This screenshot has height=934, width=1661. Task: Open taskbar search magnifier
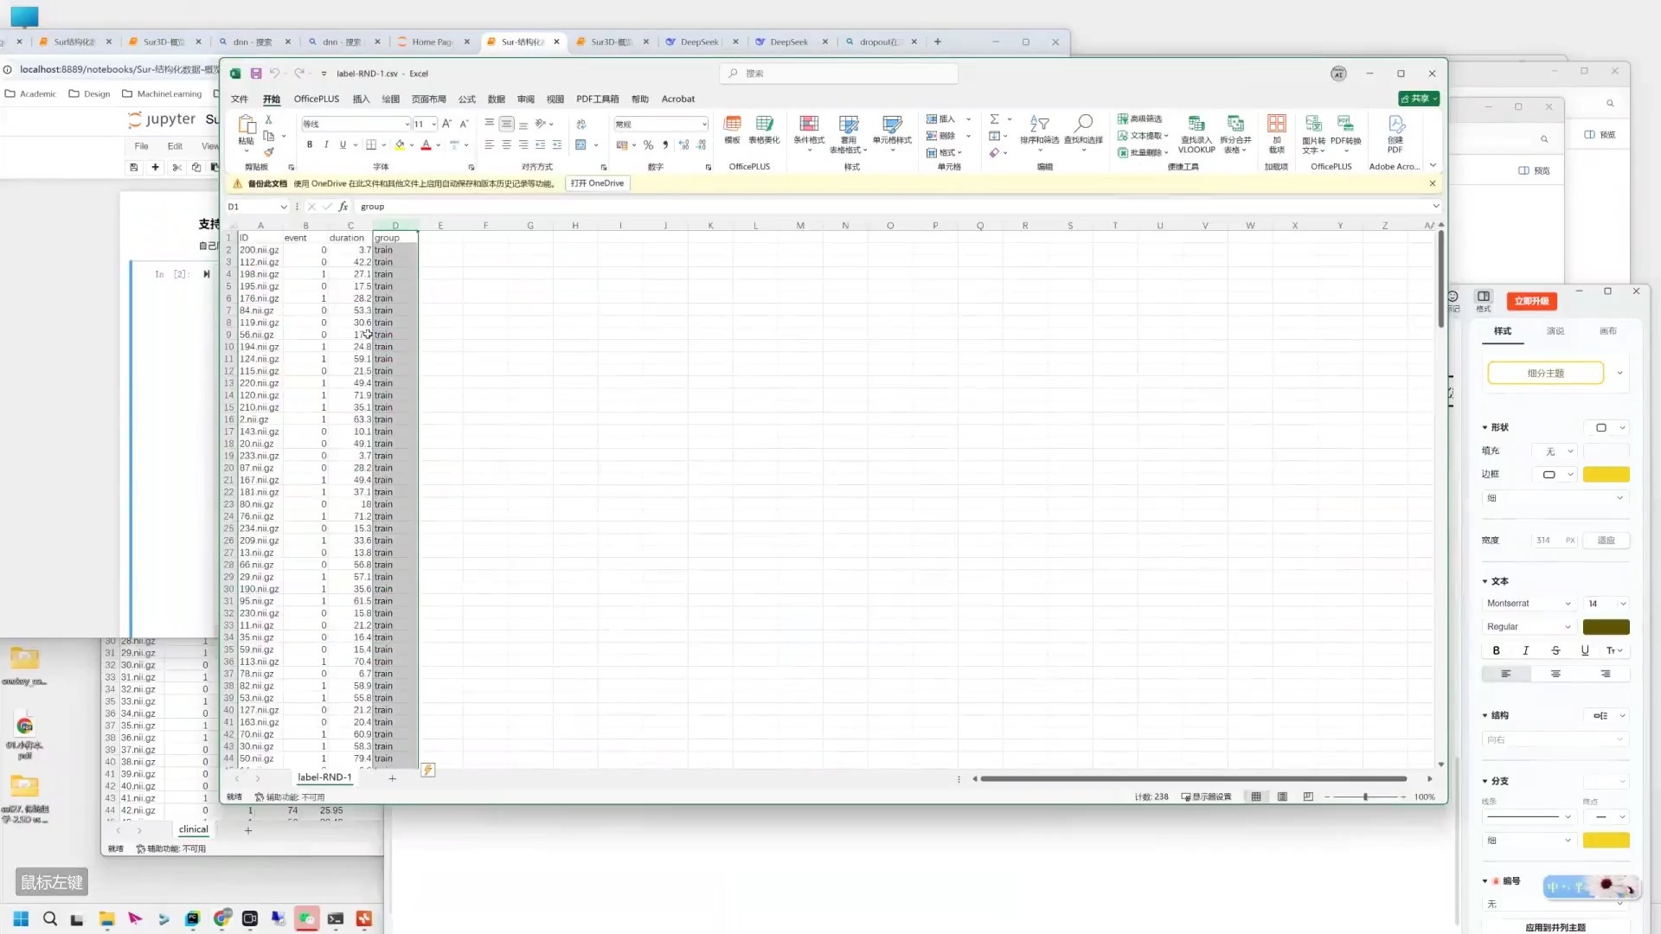pyautogui.click(x=50, y=918)
